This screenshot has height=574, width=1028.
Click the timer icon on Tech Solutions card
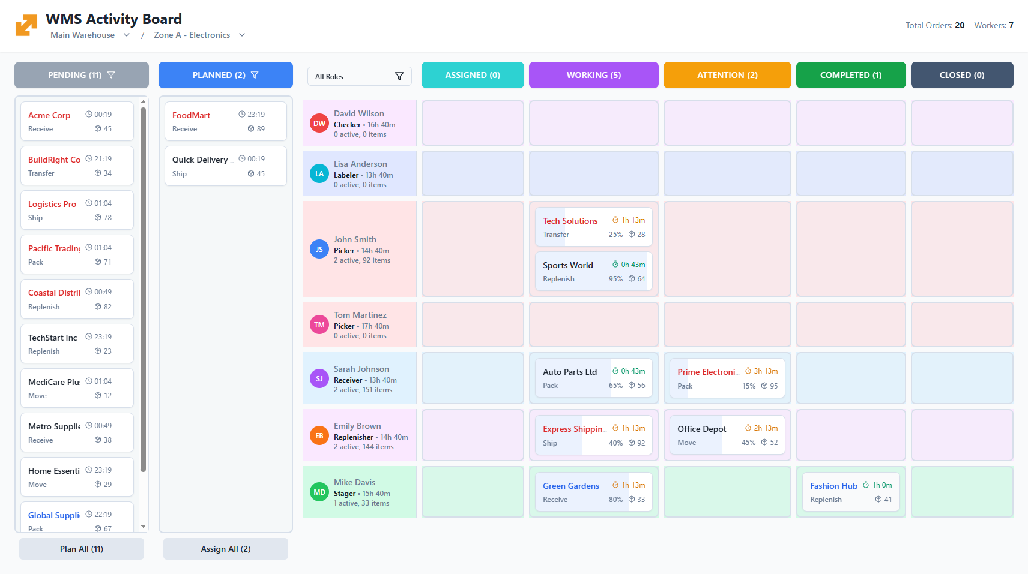(615, 220)
